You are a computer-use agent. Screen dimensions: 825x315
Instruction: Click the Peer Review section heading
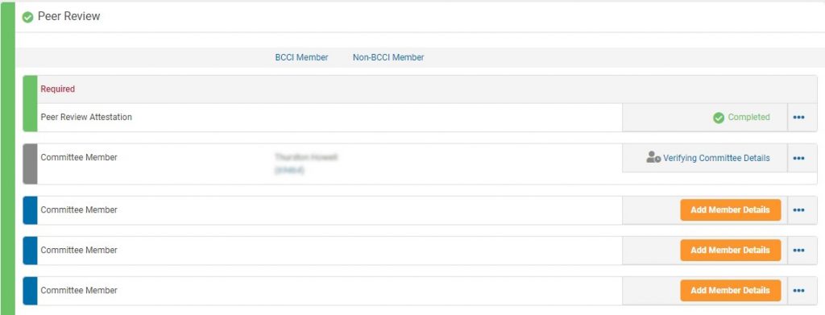point(69,16)
